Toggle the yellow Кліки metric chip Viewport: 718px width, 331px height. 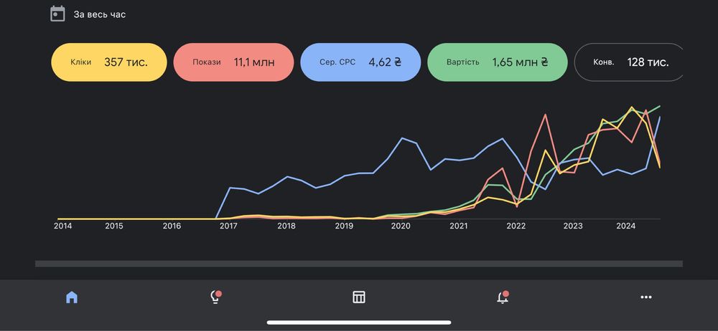pyautogui.click(x=109, y=62)
